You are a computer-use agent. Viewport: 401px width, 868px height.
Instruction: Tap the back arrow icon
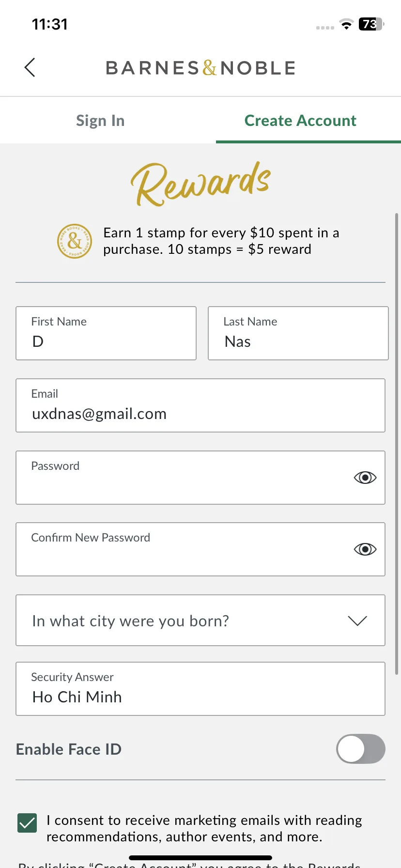tap(30, 67)
